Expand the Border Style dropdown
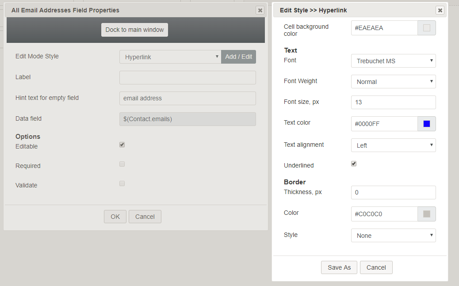Screen dimensions: 459x286 pos(394,235)
